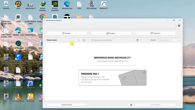Select the blue monitor shortcut beside Edge
195x110 pixels.
tap(30, 31)
